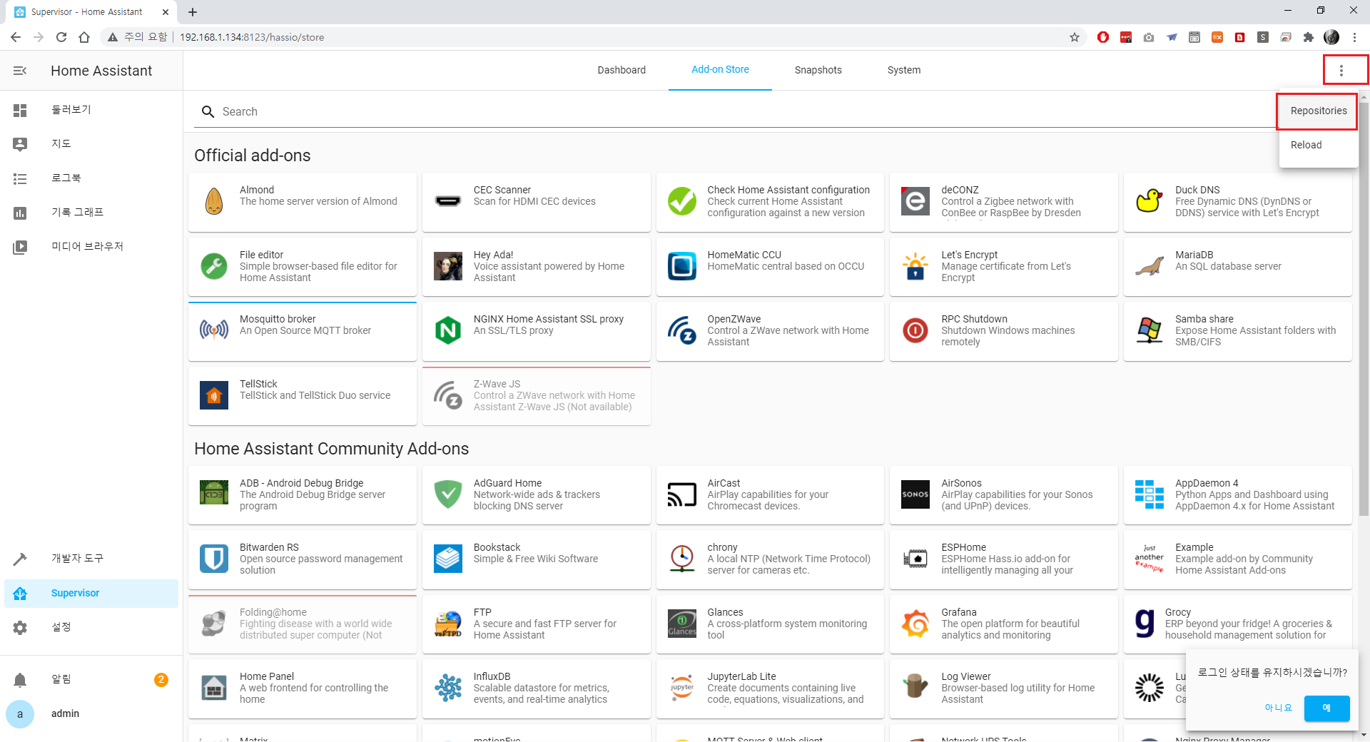The height and width of the screenshot is (742, 1370).
Task: Open the Log Viewer add-on title
Action: (x=965, y=676)
